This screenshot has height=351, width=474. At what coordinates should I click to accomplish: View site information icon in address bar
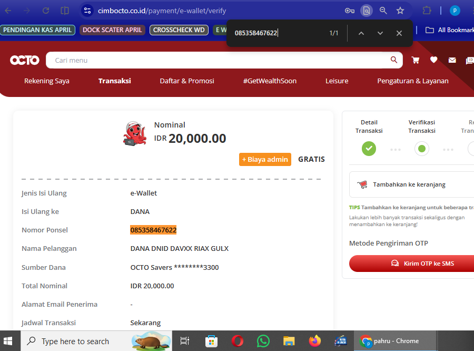tap(87, 11)
